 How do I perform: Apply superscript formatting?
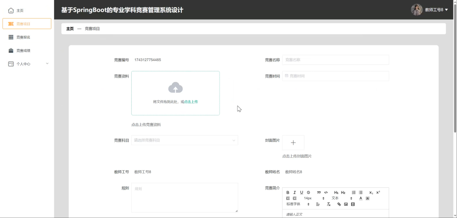coord(378,193)
